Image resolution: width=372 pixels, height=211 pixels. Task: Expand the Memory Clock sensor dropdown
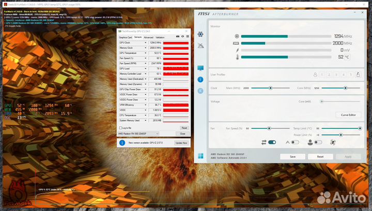click(145, 48)
